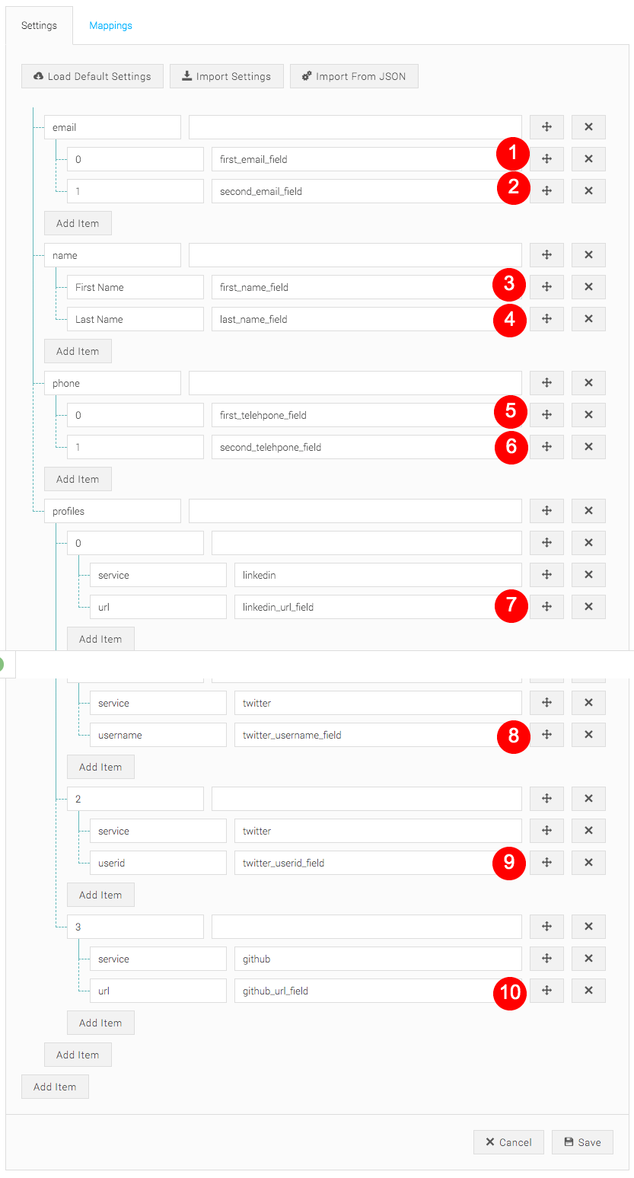The width and height of the screenshot is (634, 1178).
Task: Click move handle for the github service row
Action: tap(546, 959)
